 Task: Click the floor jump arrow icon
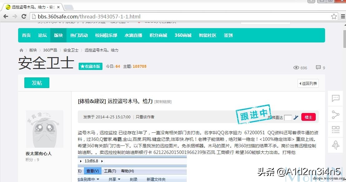point(296,117)
